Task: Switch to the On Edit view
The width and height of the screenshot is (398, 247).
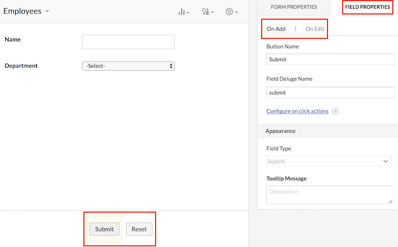Action: click(315, 28)
